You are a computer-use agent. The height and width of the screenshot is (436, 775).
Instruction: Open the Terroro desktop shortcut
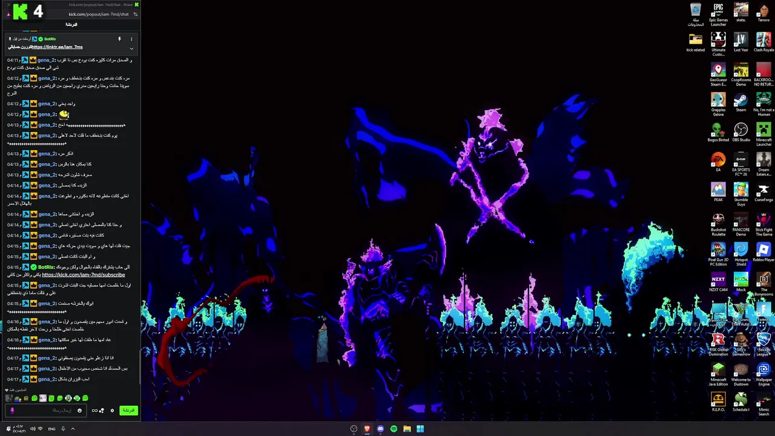pos(763,12)
